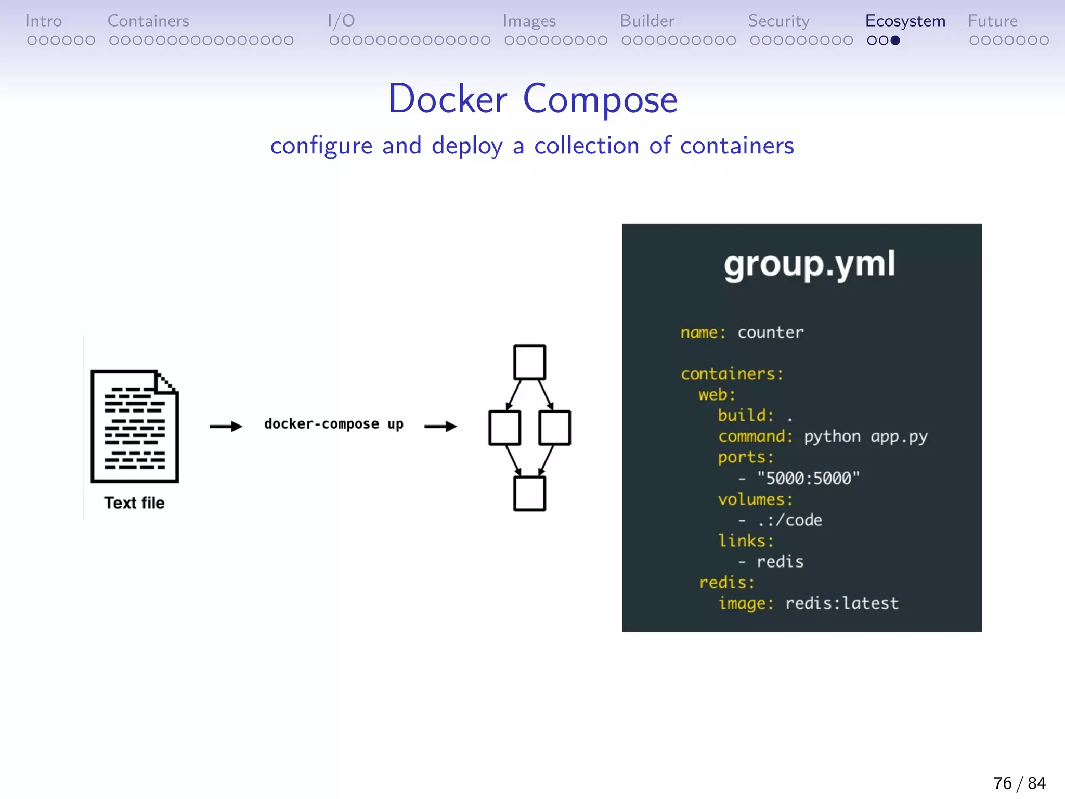
Task: Click the 76 / 84 page counter
Action: click(x=1019, y=783)
